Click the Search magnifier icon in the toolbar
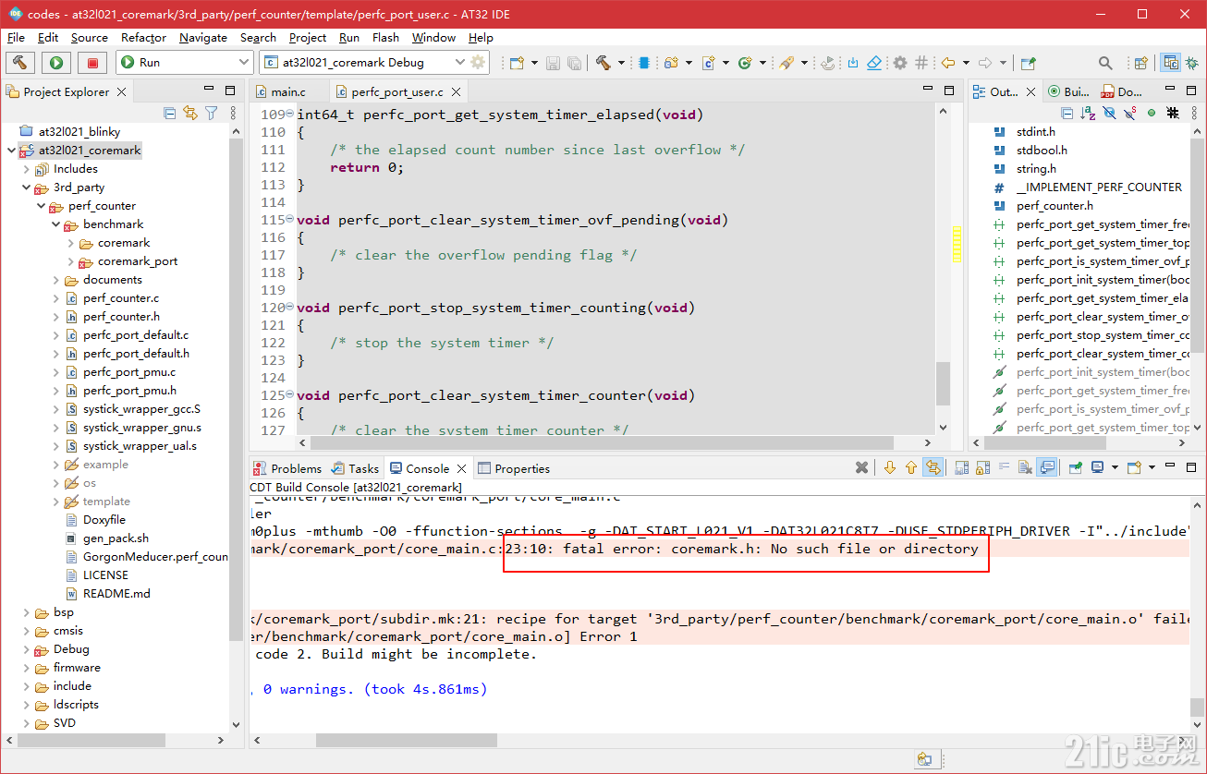The height and width of the screenshot is (774, 1207). (1105, 63)
